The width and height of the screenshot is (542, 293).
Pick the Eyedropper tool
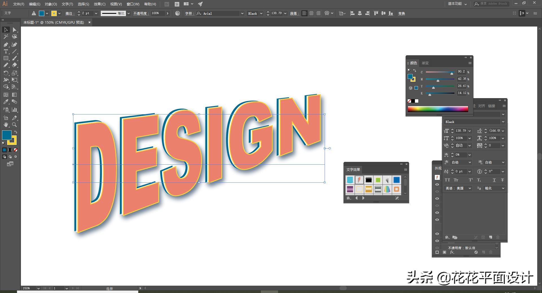coord(6,102)
